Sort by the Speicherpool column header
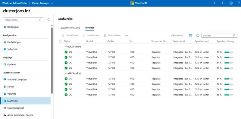The image size is (241, 119). [201, 41]
